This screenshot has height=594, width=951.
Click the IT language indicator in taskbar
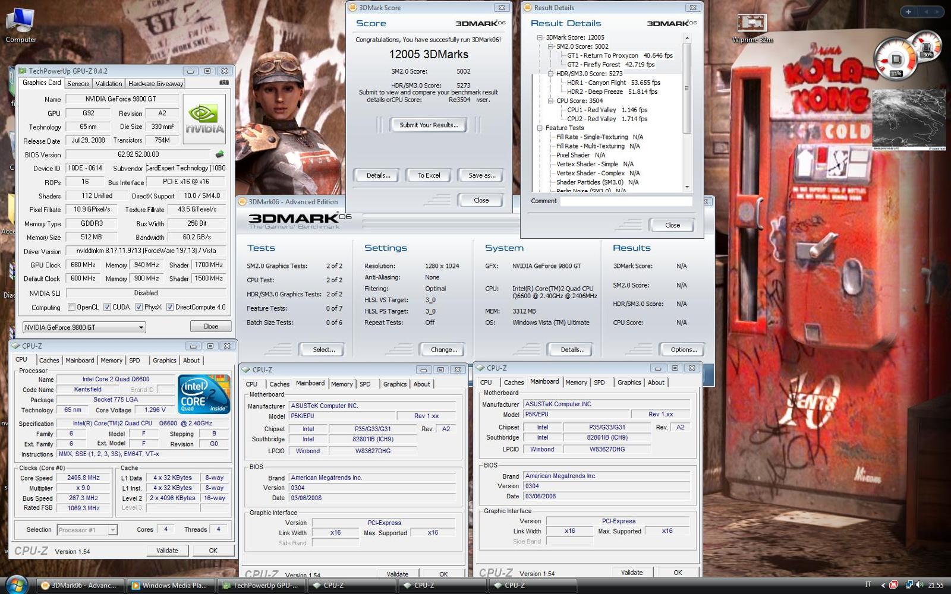tap(868, 585)
